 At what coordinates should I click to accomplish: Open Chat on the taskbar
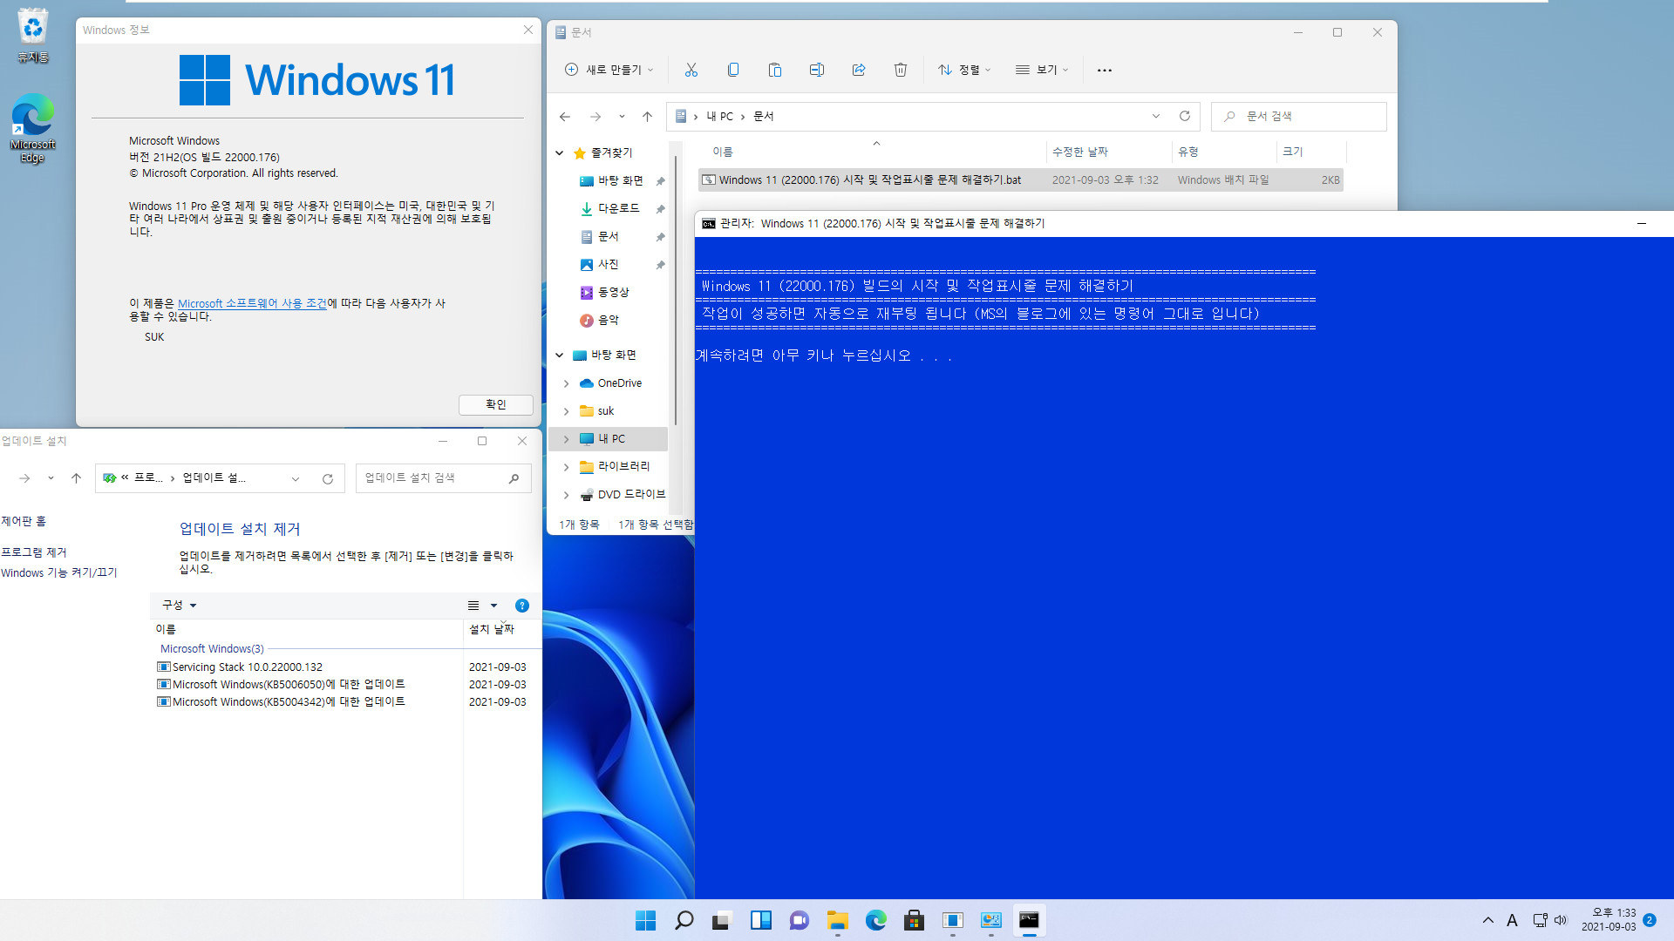tap(800, 920)
